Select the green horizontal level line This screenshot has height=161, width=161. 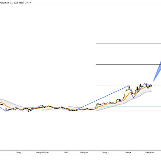tap(128, 107)
